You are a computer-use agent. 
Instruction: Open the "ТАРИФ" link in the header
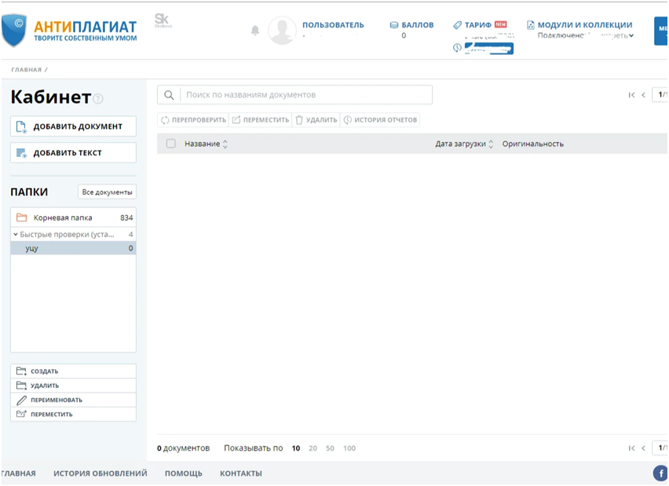point(480,24)
